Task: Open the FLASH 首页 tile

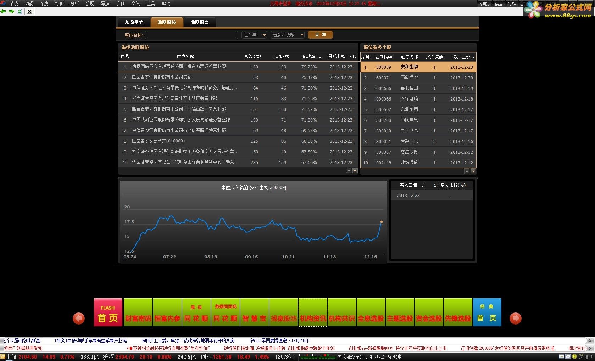Action: pos(108,312)
